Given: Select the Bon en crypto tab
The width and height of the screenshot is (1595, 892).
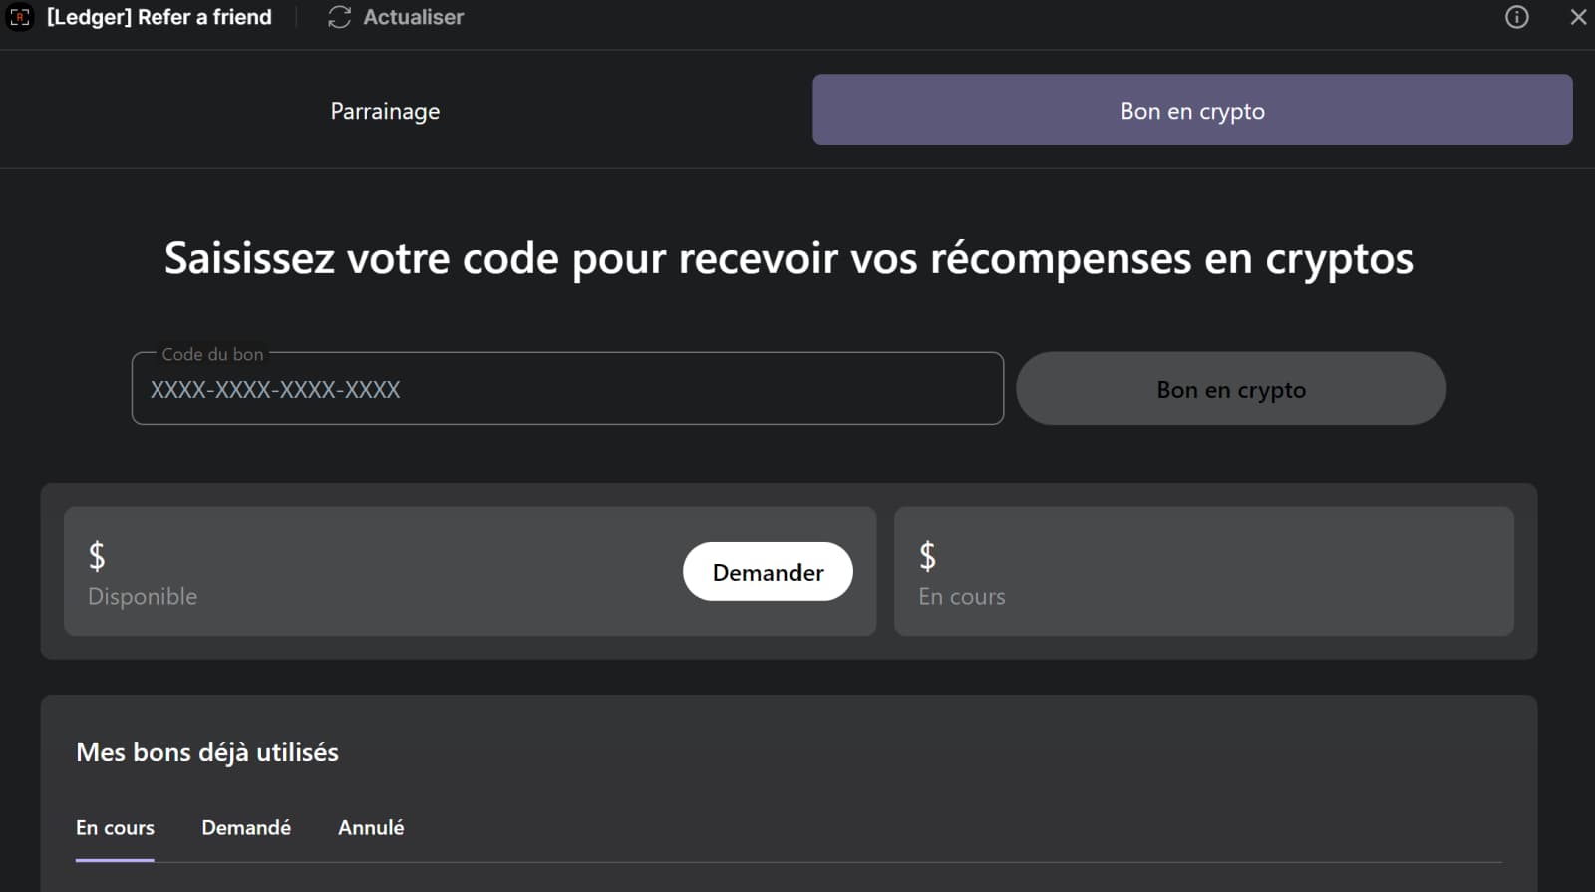Looking at the screenshot, I should [1192, 110].
